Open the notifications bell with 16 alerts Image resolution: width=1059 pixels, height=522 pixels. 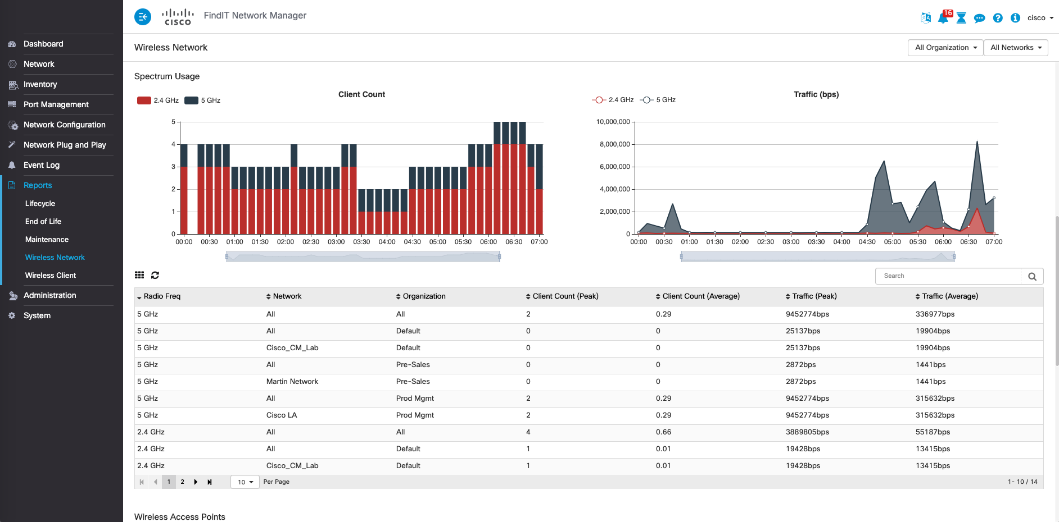(944, 17)
